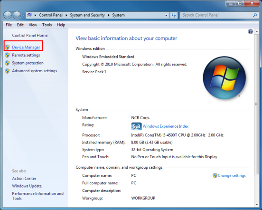262x210 pixels.
Task: Click the shield icon beside System protection
Action: 7,63
